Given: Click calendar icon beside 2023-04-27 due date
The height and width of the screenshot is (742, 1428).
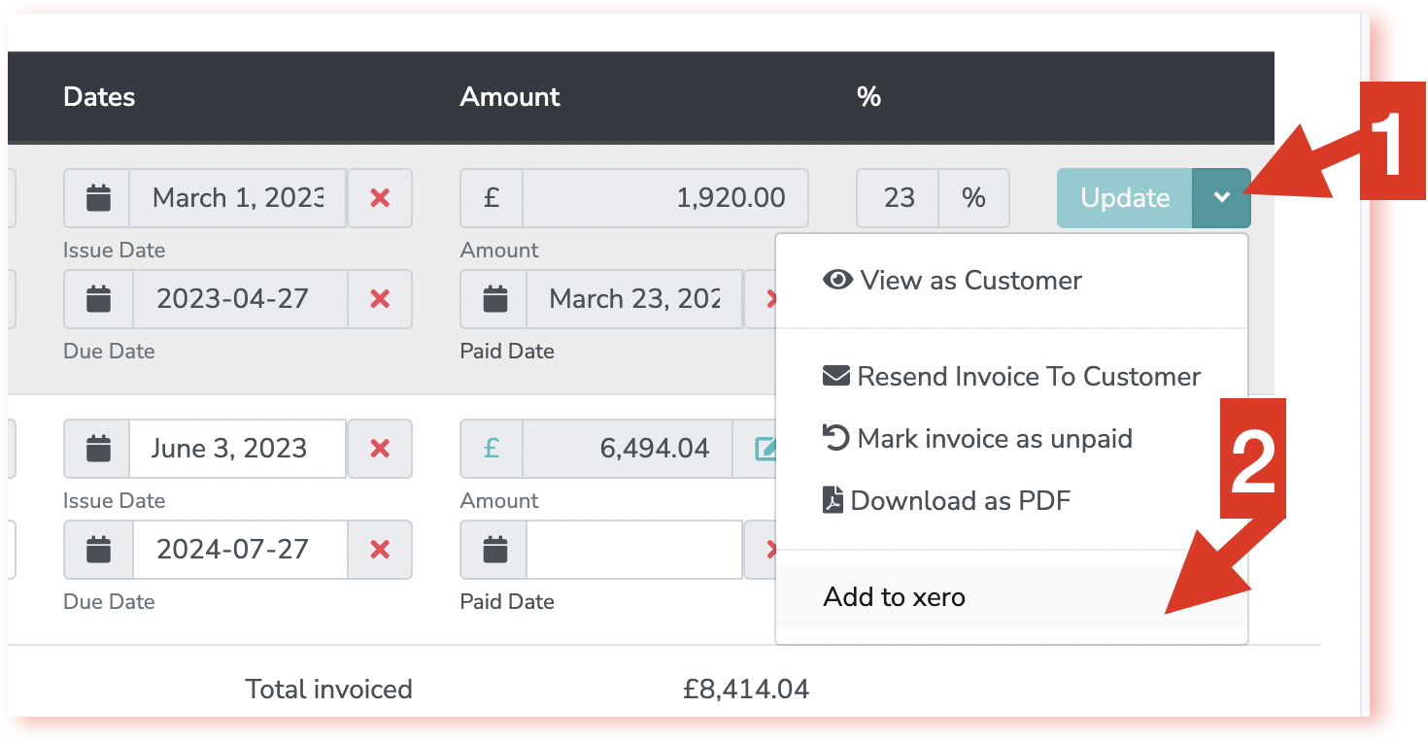Looking at the screenshot, I should (97, 299).
